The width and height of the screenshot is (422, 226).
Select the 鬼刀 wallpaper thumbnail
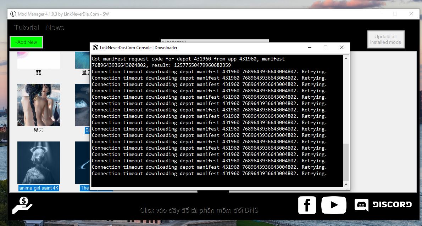[39, 105]
